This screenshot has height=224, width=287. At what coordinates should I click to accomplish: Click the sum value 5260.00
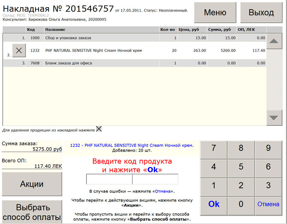[x=228, y=51]
